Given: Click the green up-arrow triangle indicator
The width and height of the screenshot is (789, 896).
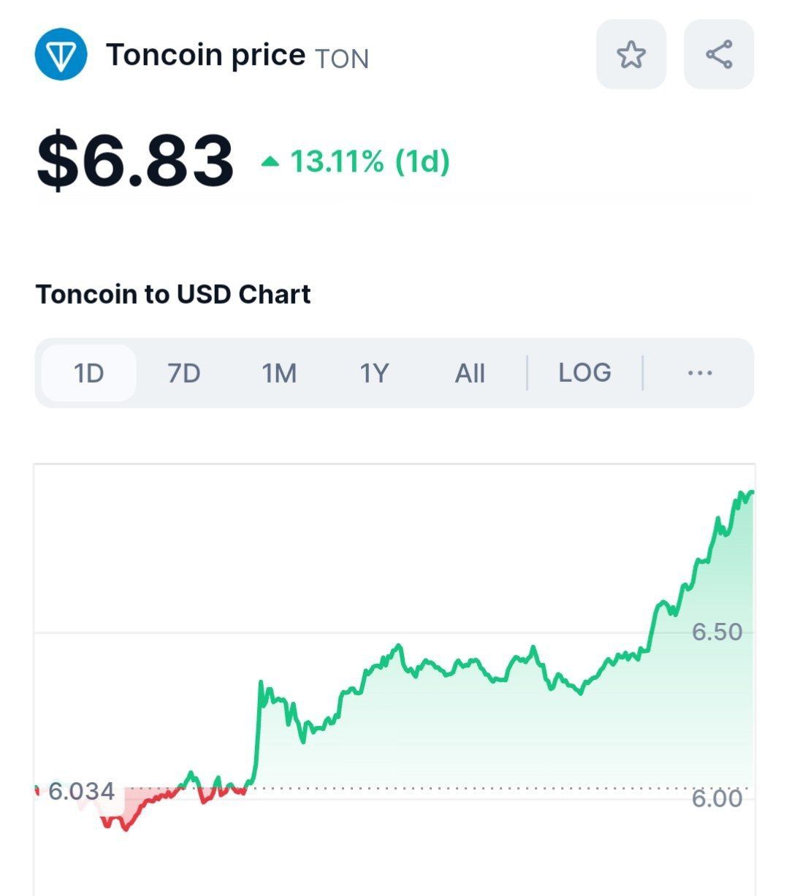Looking at the screenshot, I should pos(270,161).
